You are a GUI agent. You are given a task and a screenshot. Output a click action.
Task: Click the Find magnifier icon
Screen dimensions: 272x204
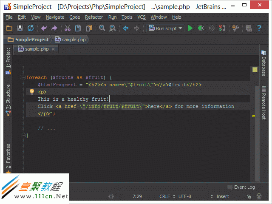[102, 28]
